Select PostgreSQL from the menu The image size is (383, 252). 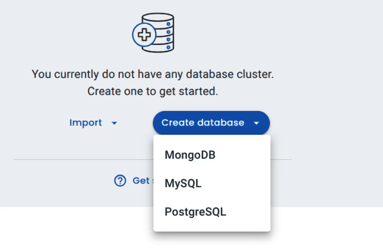pos(195,211)
